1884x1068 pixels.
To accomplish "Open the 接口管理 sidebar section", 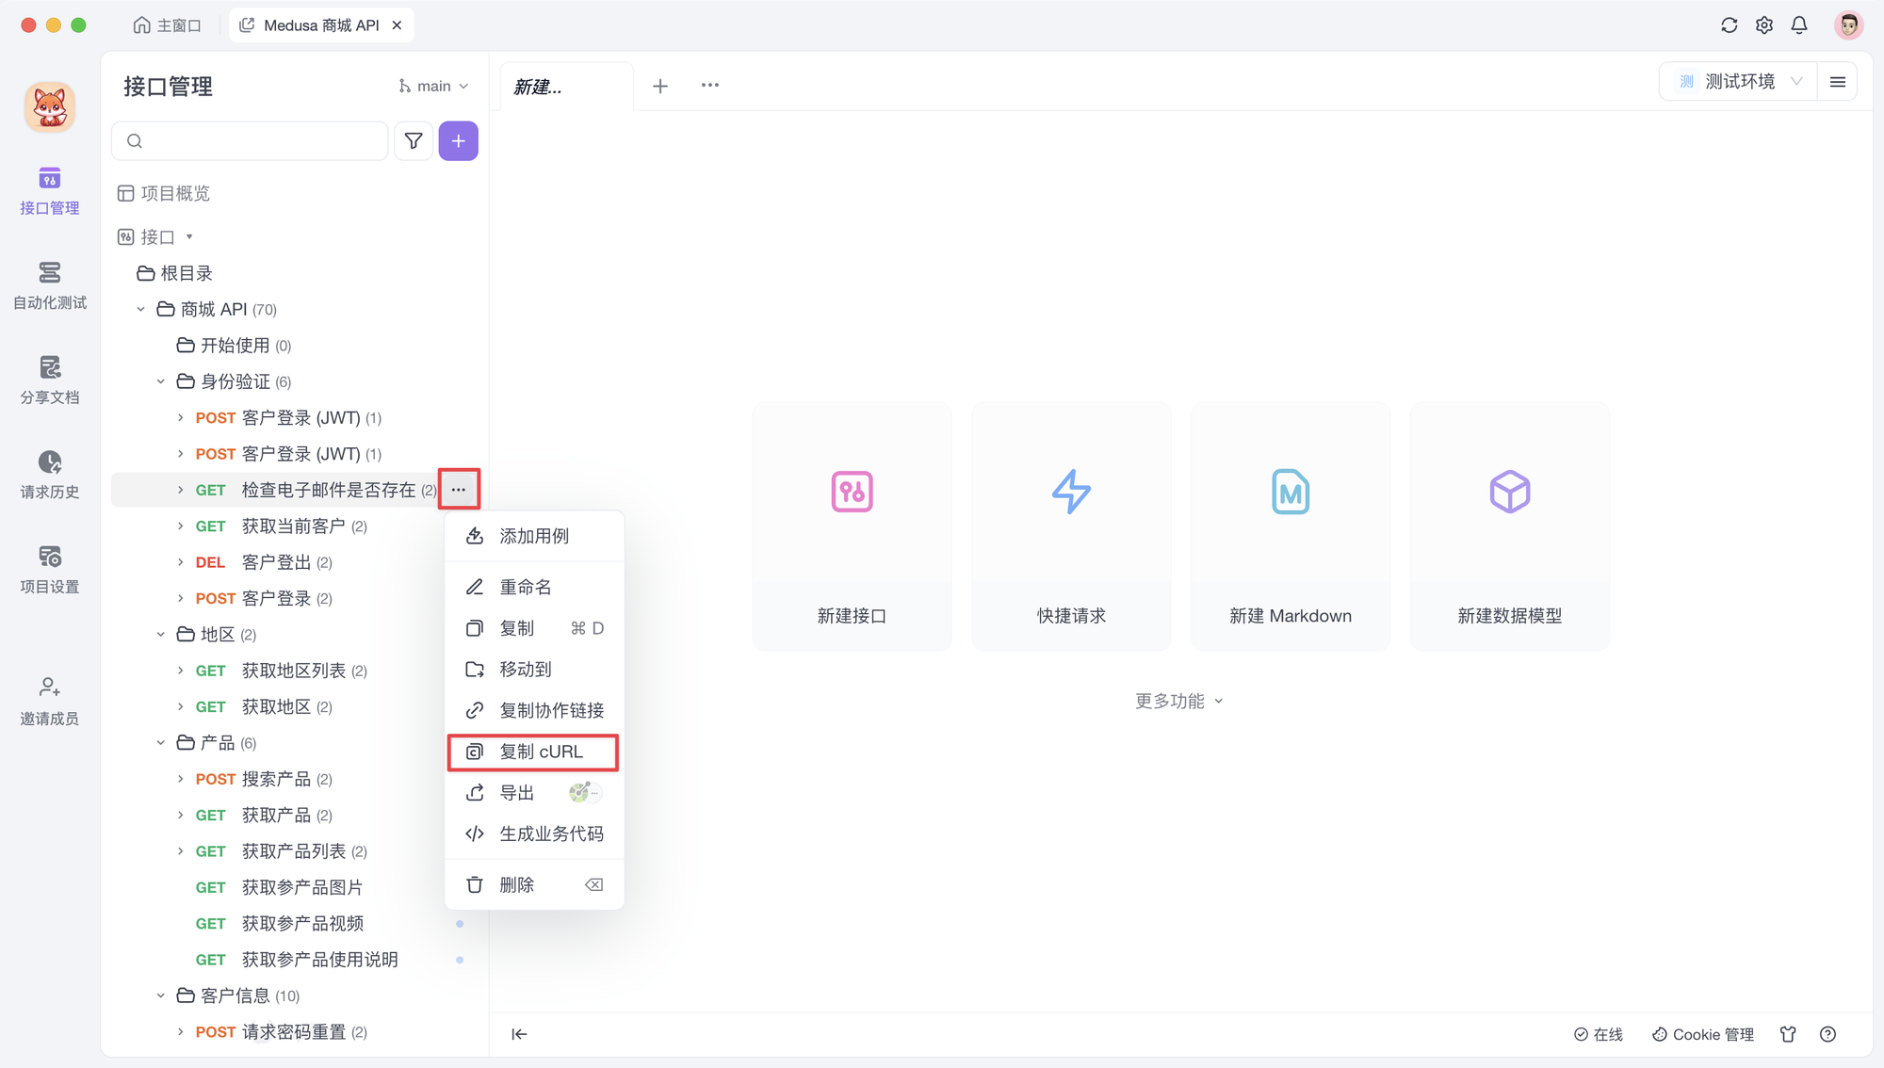I will pos(50,191).
